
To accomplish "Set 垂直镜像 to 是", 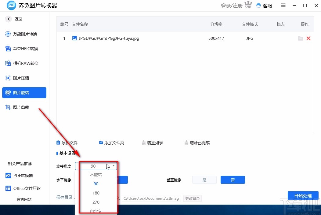I will pos(204,180).
